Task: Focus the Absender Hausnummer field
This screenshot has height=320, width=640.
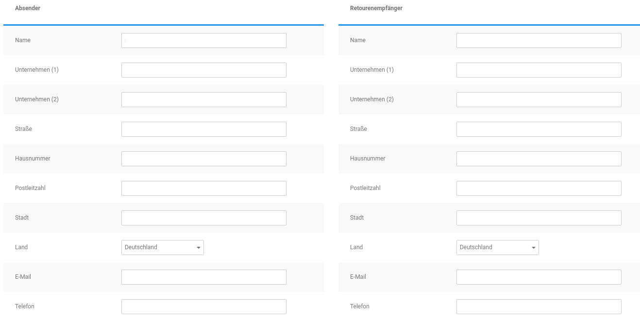Action: point(203,159)
